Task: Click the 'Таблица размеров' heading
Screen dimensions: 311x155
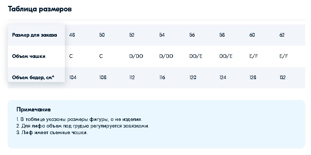Action: tap(40, 9)
